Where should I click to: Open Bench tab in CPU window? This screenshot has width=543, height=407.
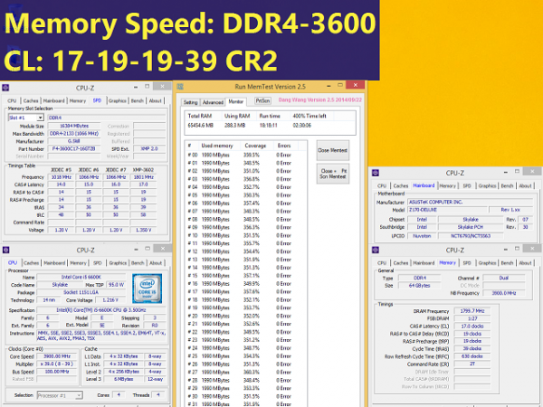[x=138, y=263]
